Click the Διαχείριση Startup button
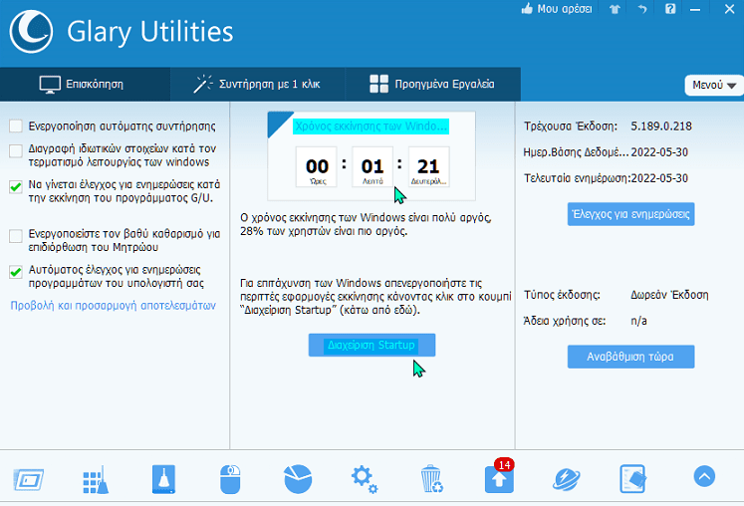744x506 pixels. pos(372,345)
